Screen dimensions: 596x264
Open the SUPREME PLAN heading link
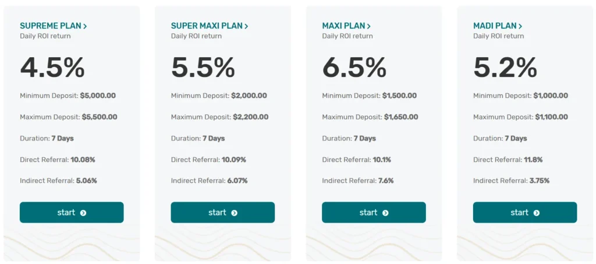point(50,26)
